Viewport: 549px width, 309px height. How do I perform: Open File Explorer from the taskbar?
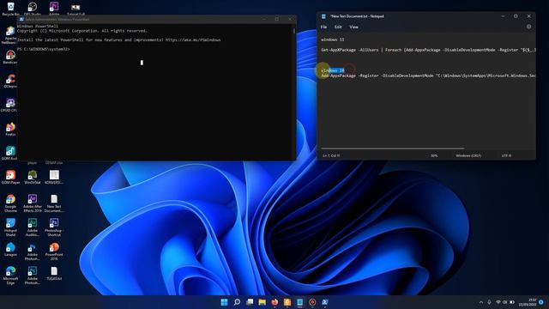(262, 302)
